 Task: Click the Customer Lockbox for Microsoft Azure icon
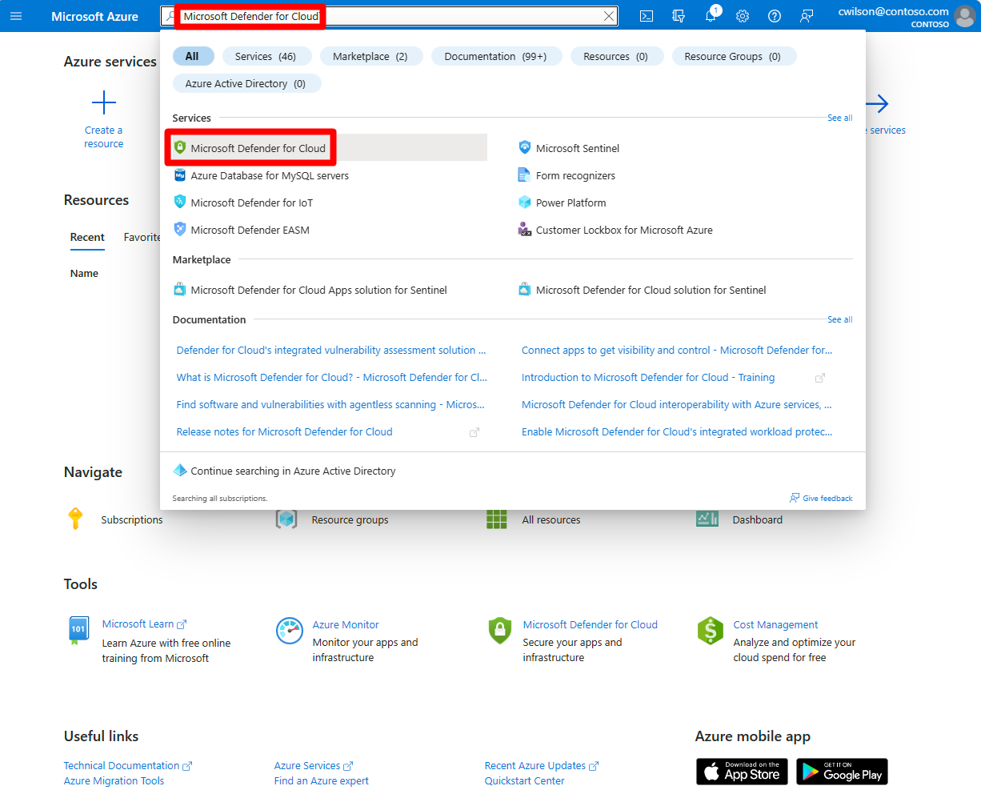click(x=525, y=229)
